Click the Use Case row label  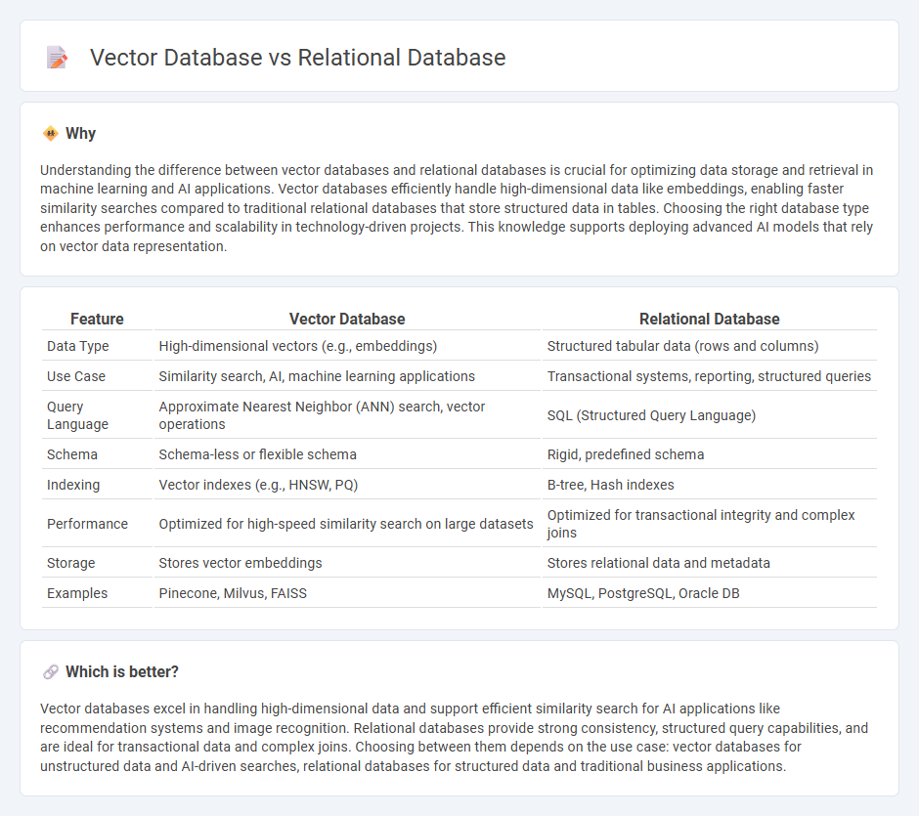point(76,376)
